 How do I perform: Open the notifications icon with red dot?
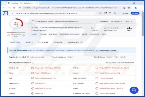coord(105,13)
